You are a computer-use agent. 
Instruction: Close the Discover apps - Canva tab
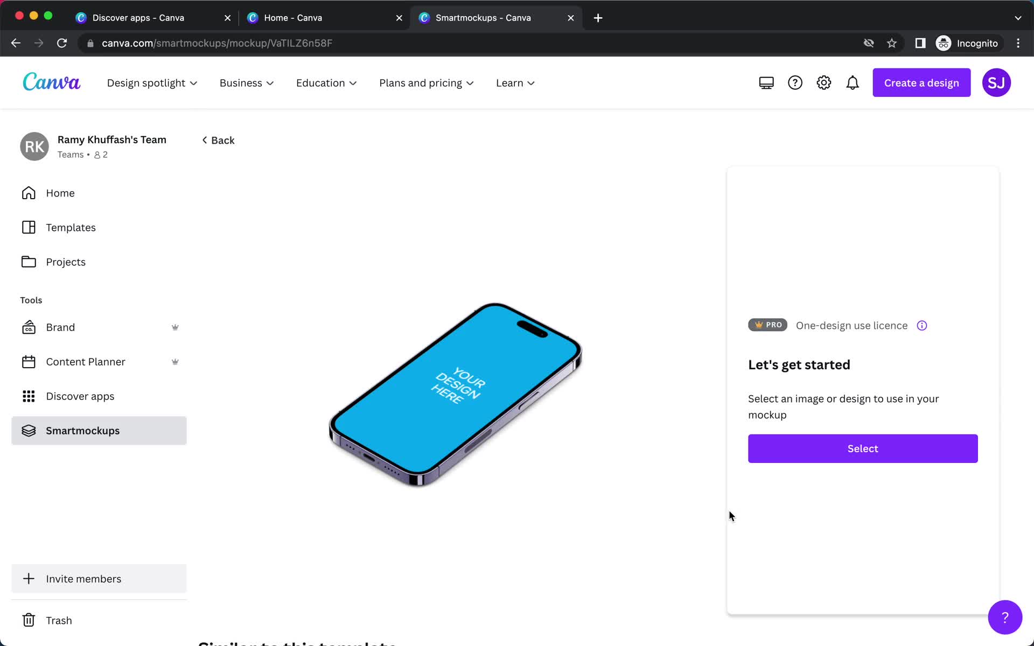click(x=227, y=18)
